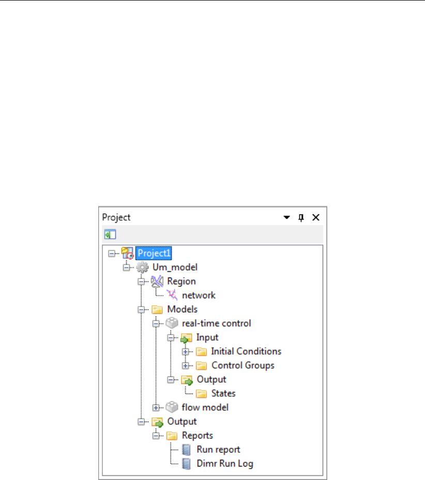The height and width of the screenshot is (480, 425).
Task: Toggle auto-hide pin for Project panel
Action: coord(301,217)
